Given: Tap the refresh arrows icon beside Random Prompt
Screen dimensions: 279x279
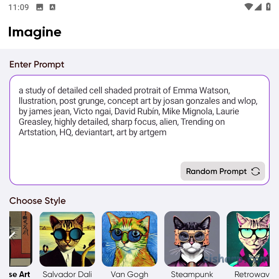Looking at the screenshot, I should pyautogui.click(x=255, y=171).
